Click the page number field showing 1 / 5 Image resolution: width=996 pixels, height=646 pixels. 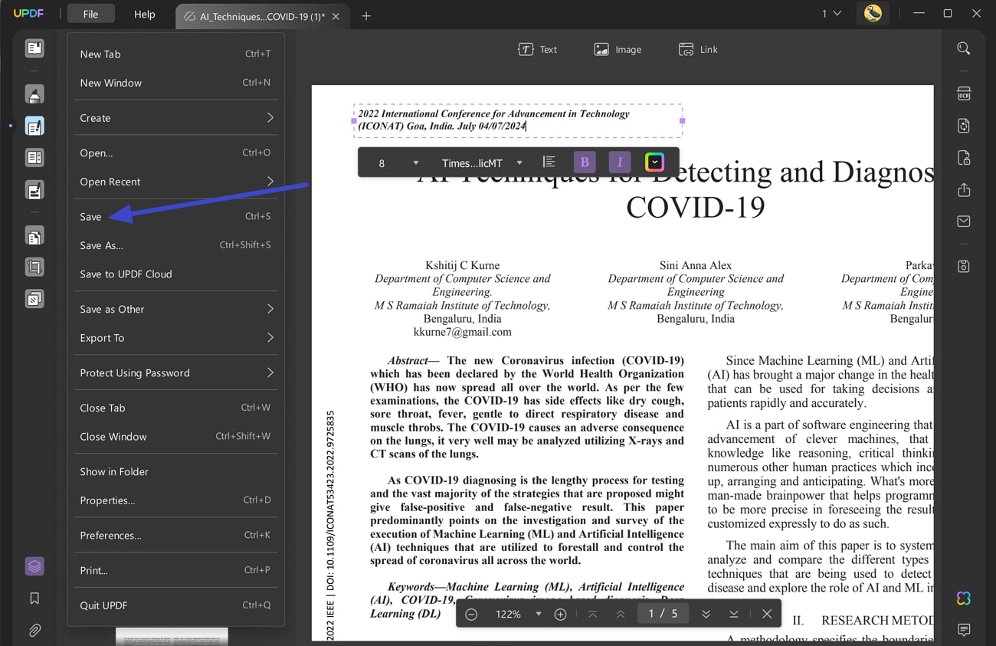(663, 613)
